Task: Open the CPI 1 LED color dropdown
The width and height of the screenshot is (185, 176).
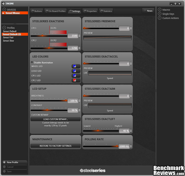Action: tap(76, 76)
